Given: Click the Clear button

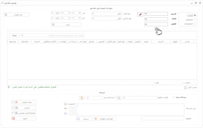Looking at the screenshot, I should (x=15, y=35).
